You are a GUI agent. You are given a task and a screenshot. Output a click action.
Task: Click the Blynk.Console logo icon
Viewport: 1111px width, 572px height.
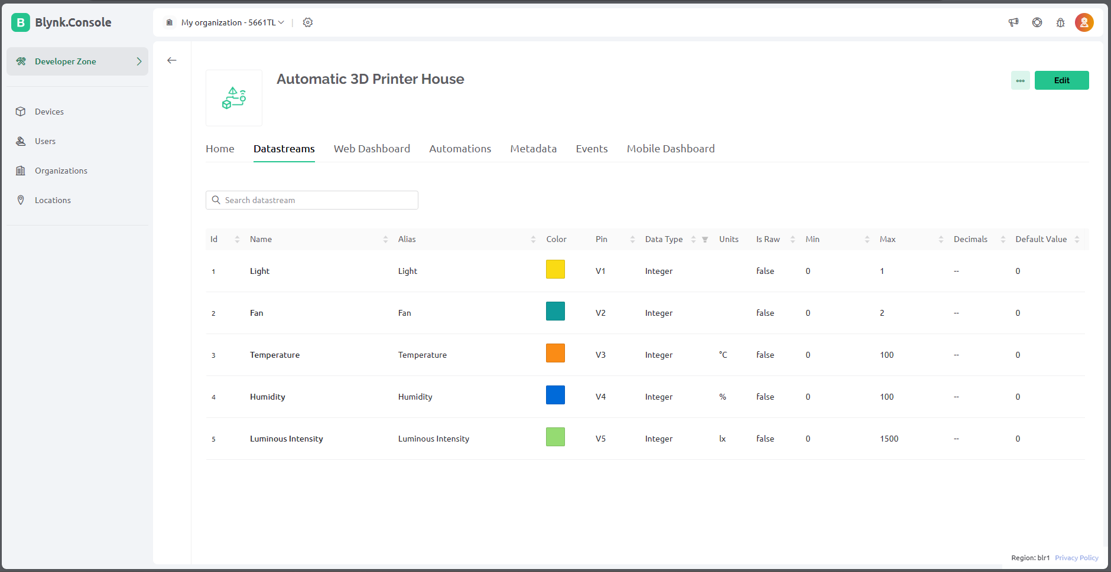point(21,22)
